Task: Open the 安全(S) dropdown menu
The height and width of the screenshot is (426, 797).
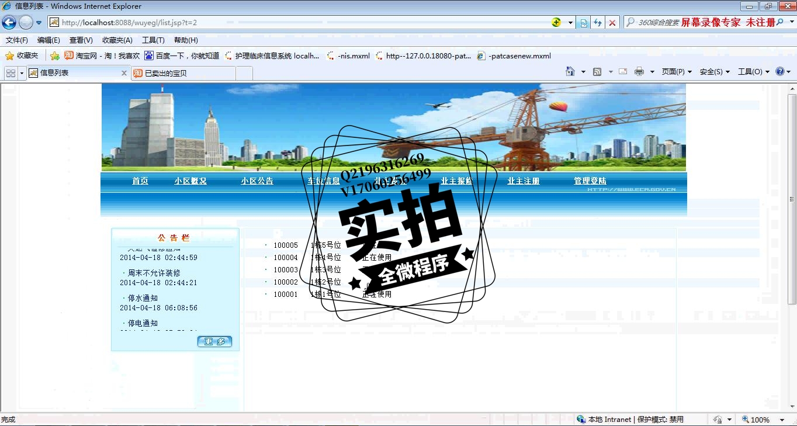Action: point(715,72)
